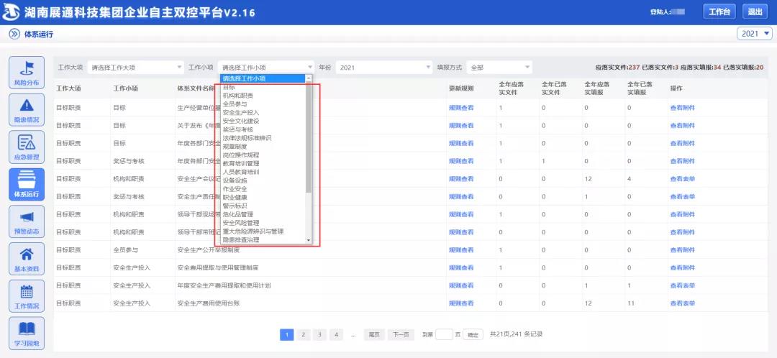
Task: Pick 隐患排查治理 from dropdown list
Action: pos(241,239)
